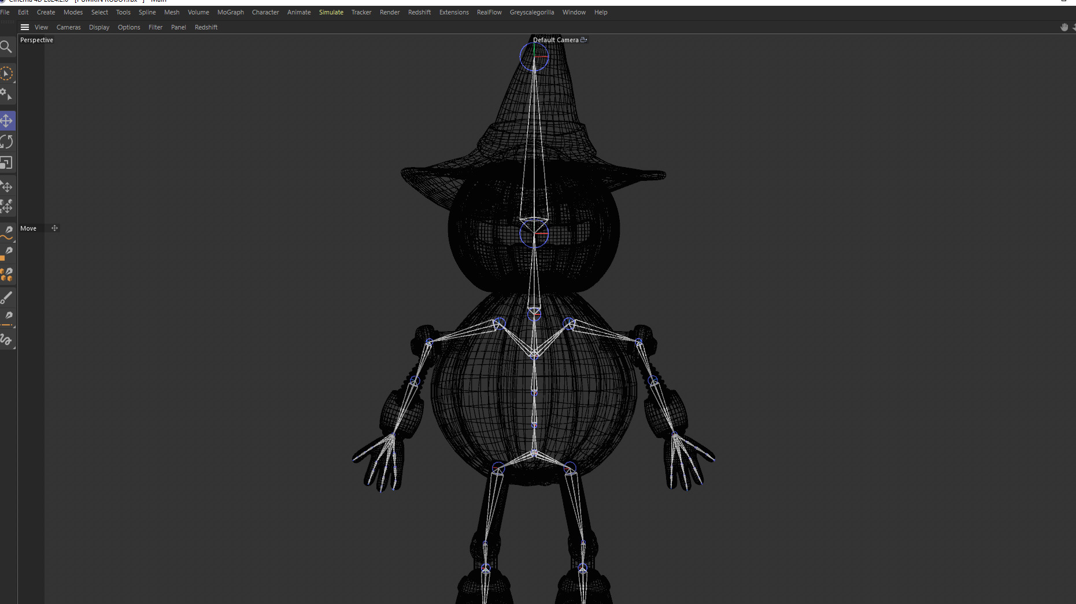This screenshot has height=604, width=1076.
Task: Select the Spline Pen tool
Action: (6, 232)
